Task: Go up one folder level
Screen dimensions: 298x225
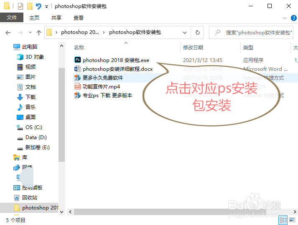Action: (39, 33)
